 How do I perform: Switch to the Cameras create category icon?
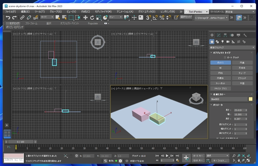point(228,42)
